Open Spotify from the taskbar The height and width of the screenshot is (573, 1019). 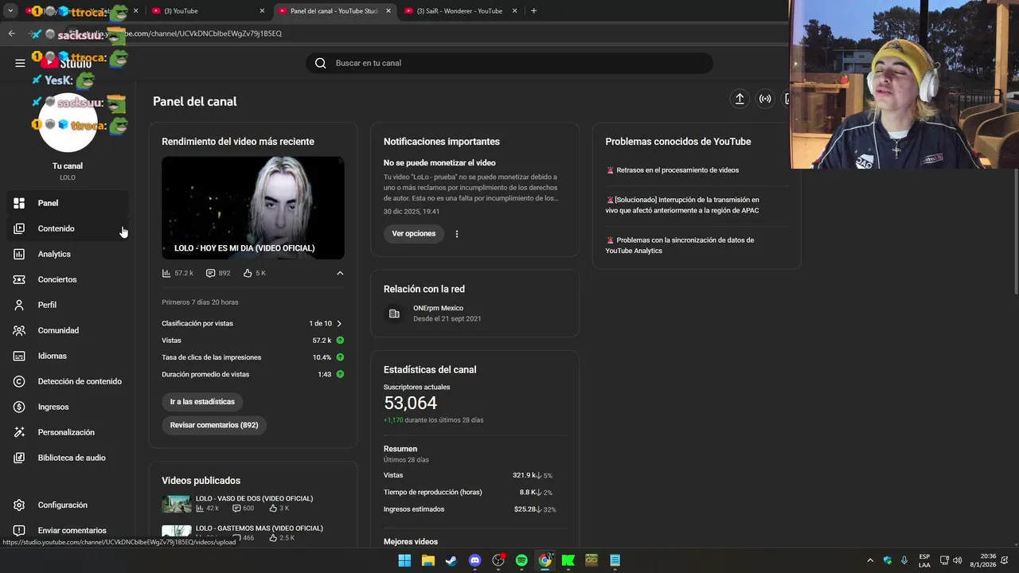[521, 560]
